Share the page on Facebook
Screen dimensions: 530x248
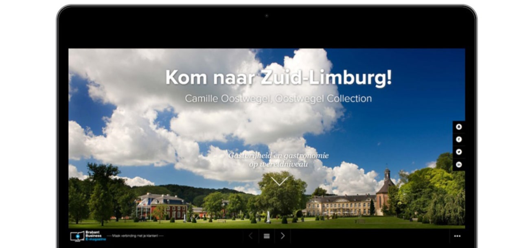pyautogui.click(x=459, y=139)
